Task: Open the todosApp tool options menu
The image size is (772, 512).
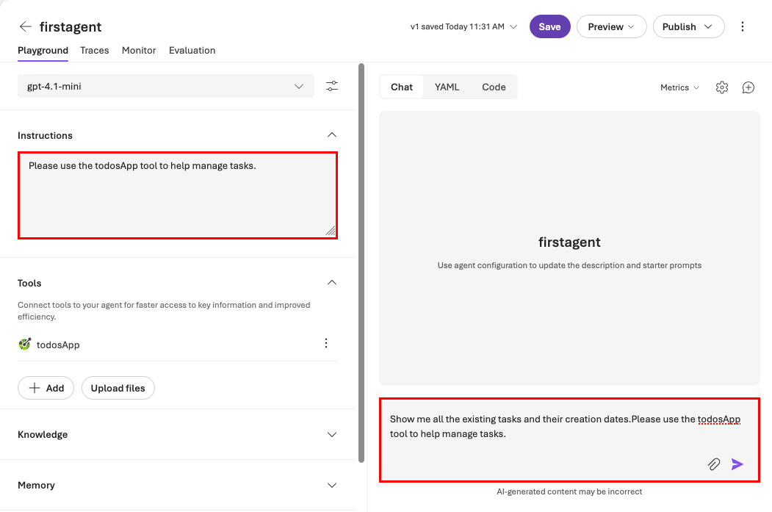Action: point(325,342)
